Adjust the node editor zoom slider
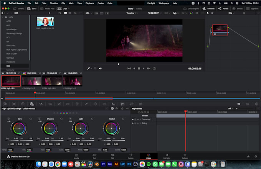Screen dimensions: 261x169 tap(244, 13)
